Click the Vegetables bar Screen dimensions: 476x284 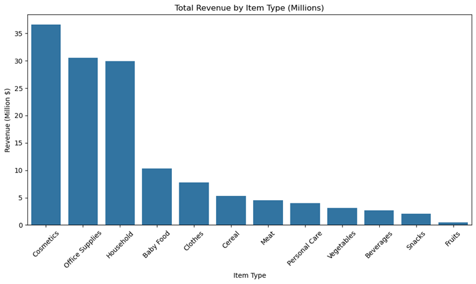tap(342, 216)
